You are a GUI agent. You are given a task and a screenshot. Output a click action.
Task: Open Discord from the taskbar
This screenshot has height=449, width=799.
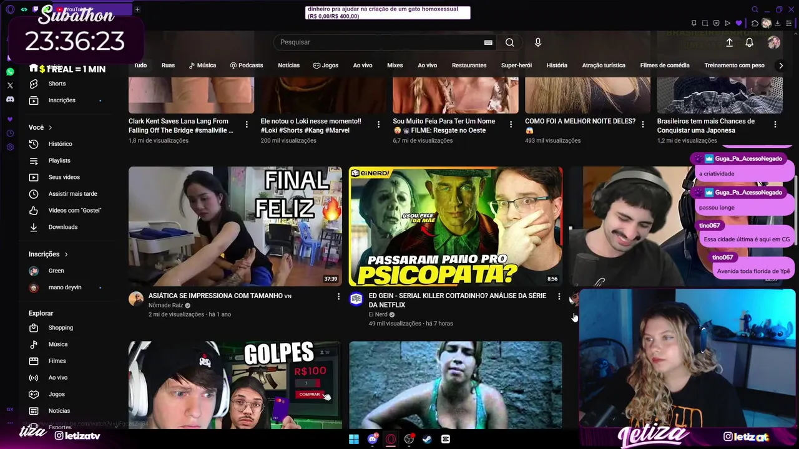tap(373, 439)
